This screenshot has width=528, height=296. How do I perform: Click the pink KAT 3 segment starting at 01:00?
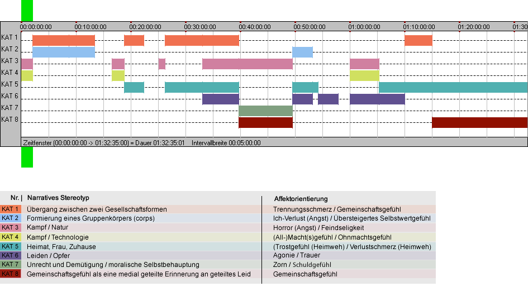pos(365,64)
